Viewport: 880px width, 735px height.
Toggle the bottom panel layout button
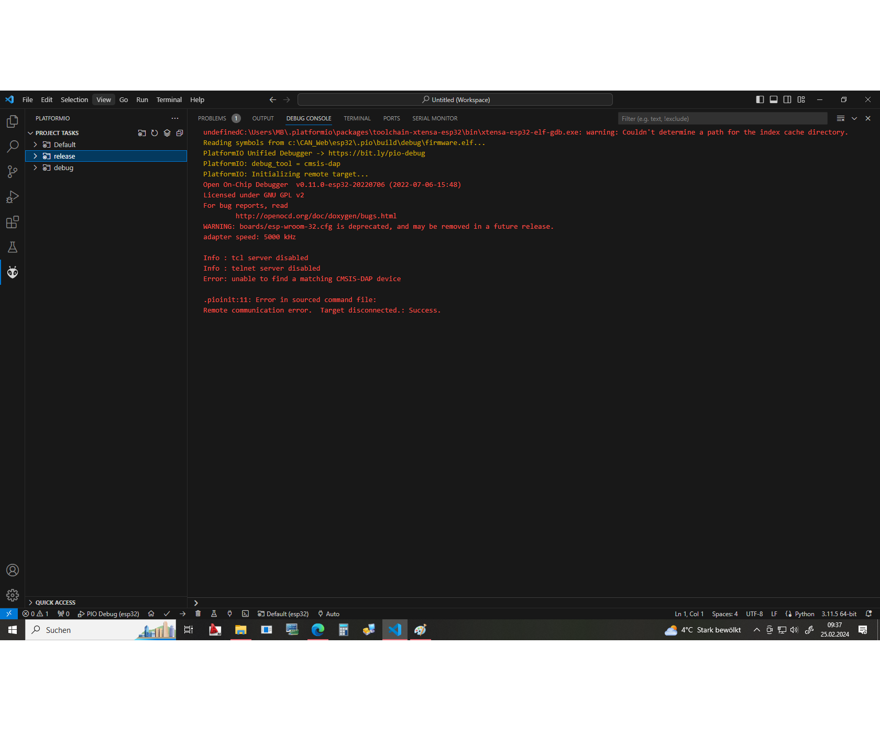[774, 99]
